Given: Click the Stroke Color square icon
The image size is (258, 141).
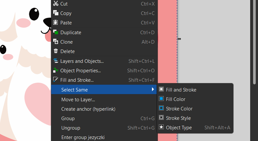Looking at the screenshot, I should pos(161,108).
